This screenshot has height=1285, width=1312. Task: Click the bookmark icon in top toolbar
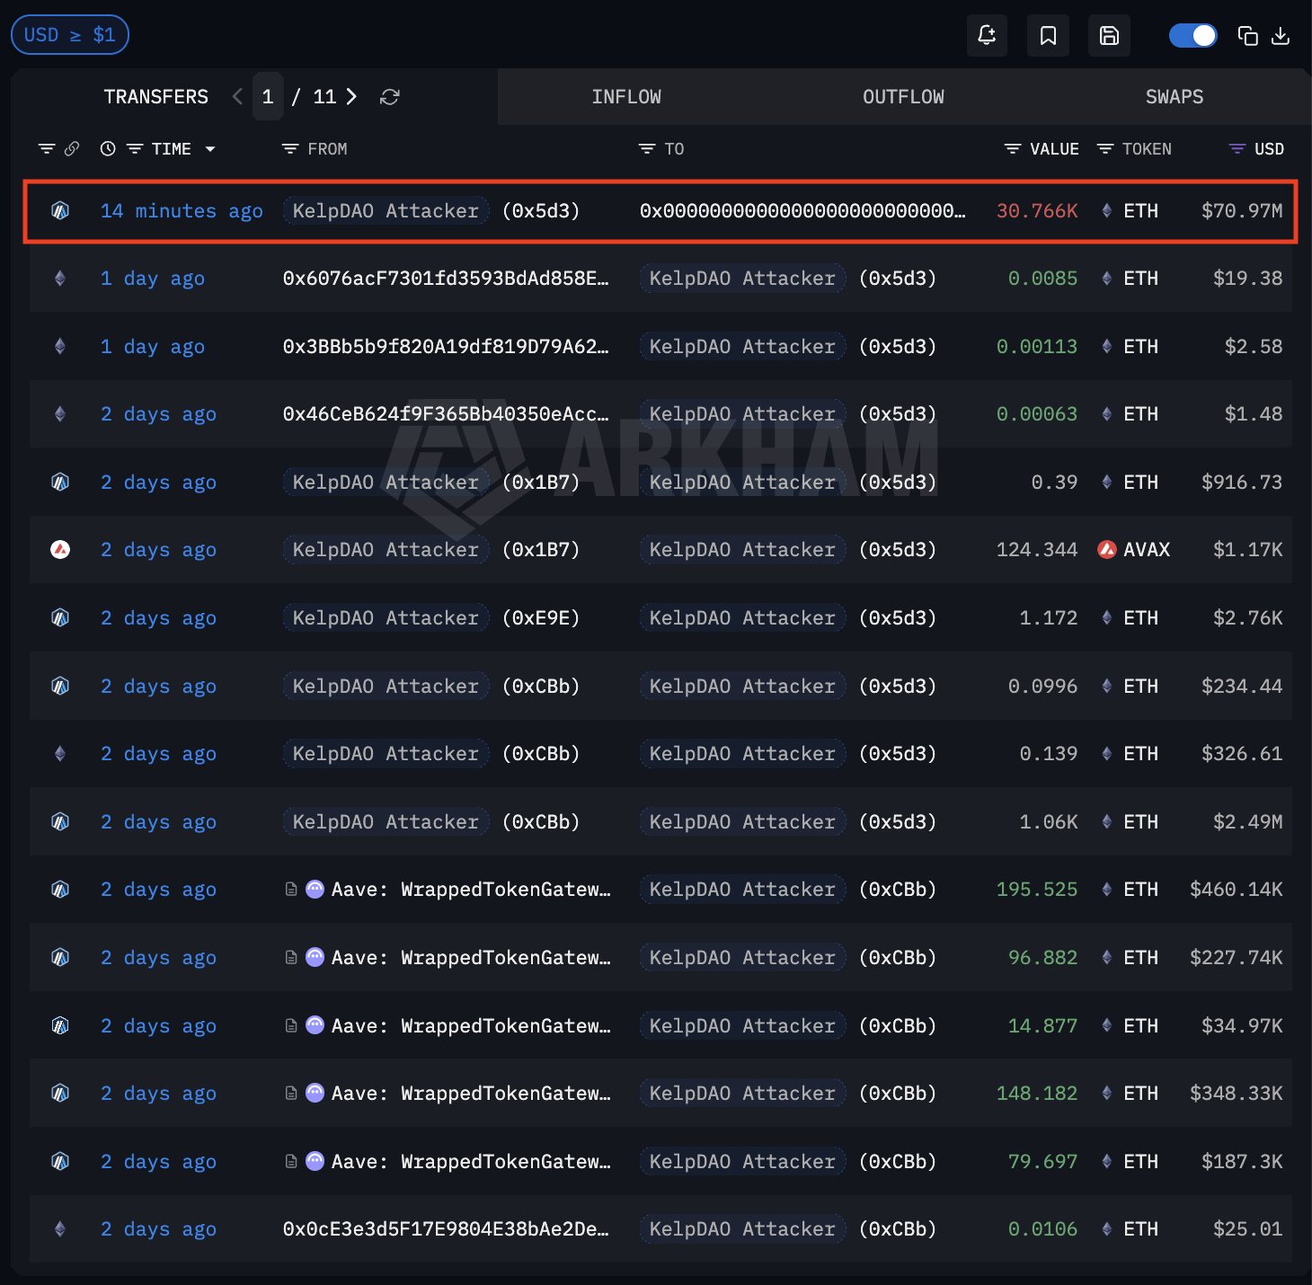tap(1048, 35)
